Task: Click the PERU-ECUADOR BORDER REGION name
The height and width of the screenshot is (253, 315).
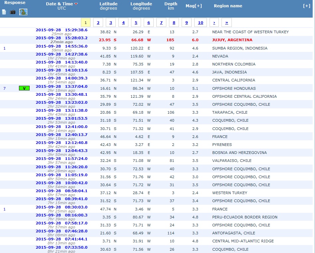Action: click(245, 217)
